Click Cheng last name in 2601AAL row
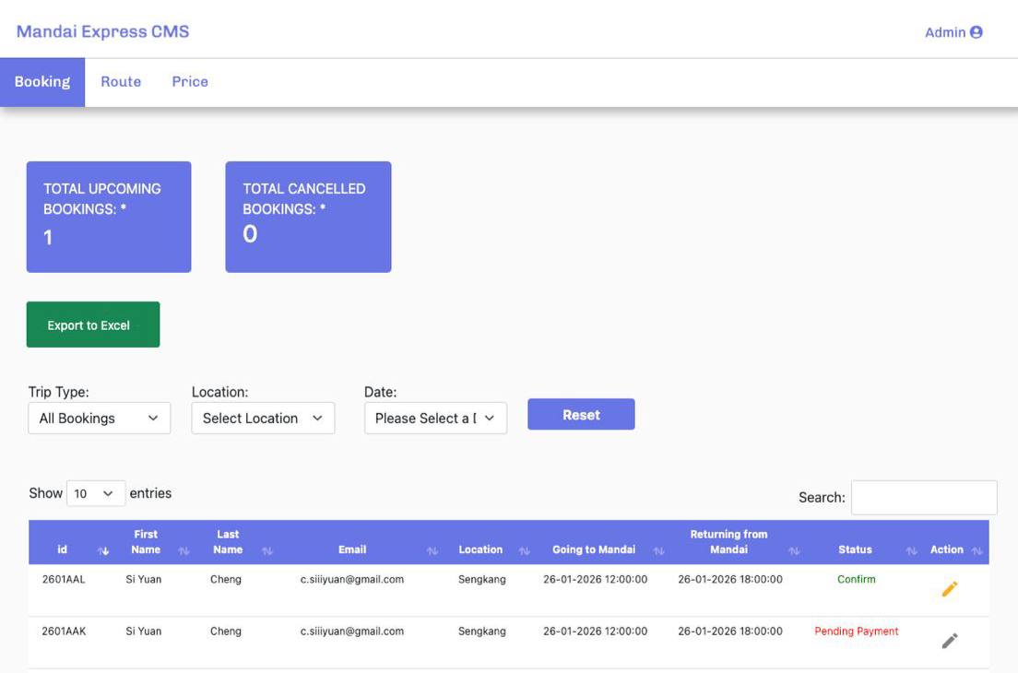 coord(225,579)
